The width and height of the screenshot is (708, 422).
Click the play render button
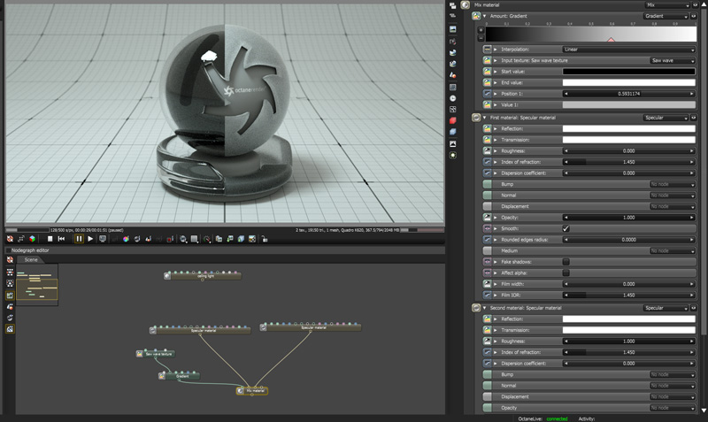pos(90,239)
